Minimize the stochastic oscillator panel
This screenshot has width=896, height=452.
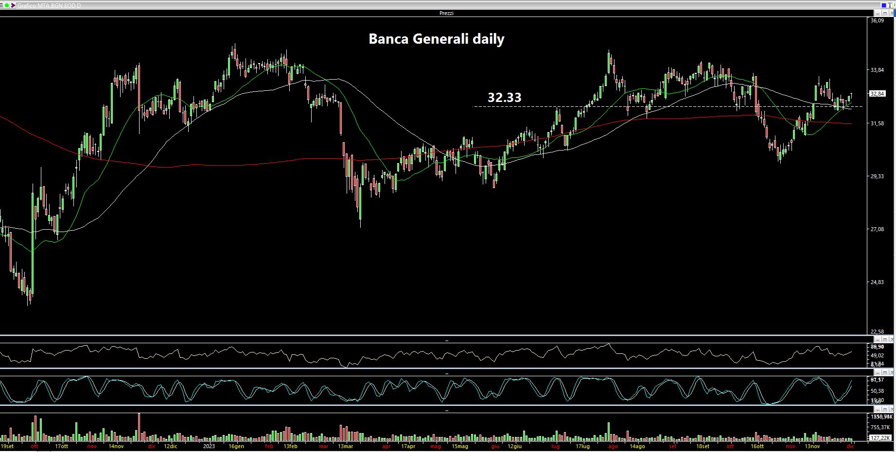(x=878, y=373)
